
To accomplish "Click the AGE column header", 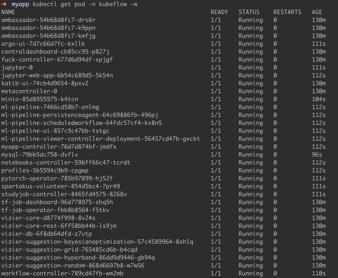I will click(317, 12).
